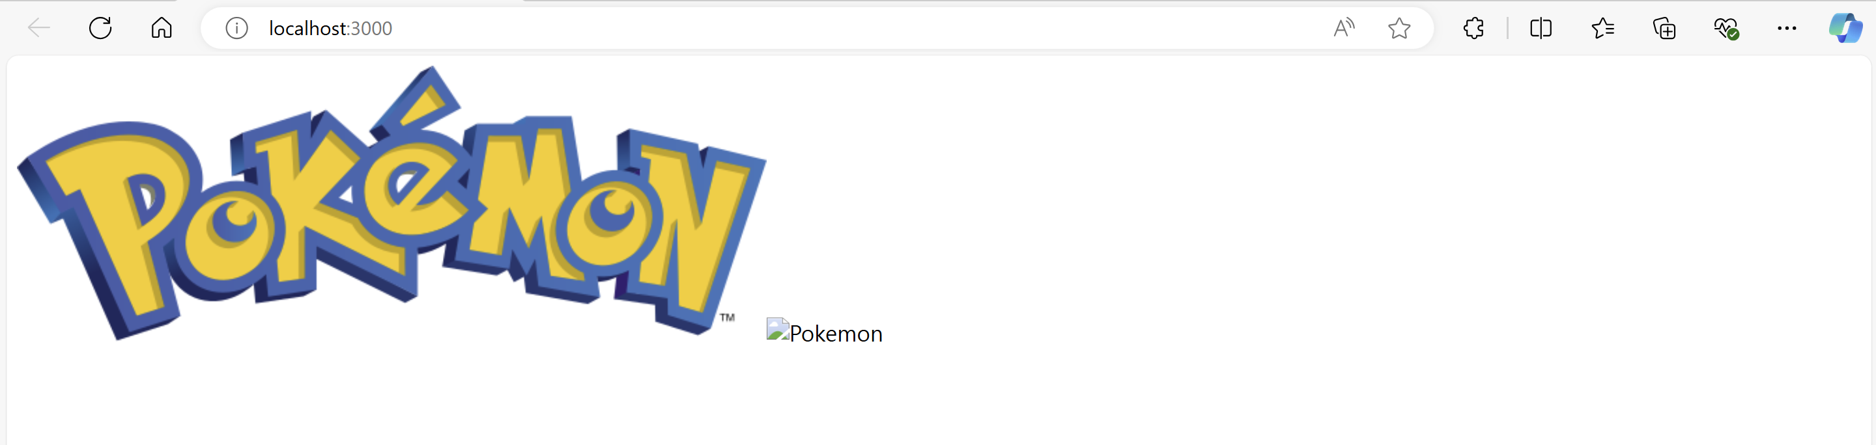Click the large Pokémon logo image

[391, 203]
